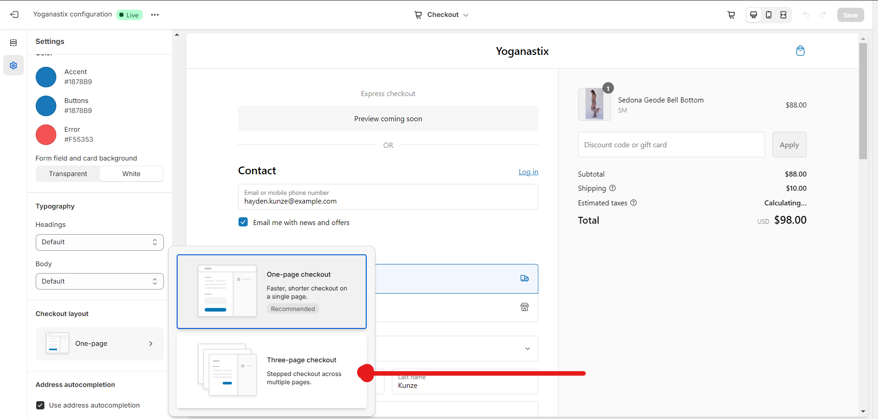Uncheck Email me with news and offers
This screenshot has height=419, width=878.
tap(243, 222)
